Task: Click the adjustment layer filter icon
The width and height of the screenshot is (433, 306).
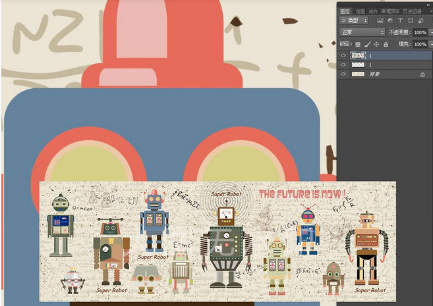Action: click(x=390, y=20)
